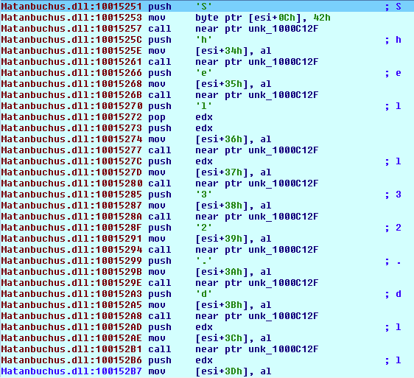Click the [esi+3Ch], al operand
The height and width of the screenshot is (378, 414).
point(233,338)
